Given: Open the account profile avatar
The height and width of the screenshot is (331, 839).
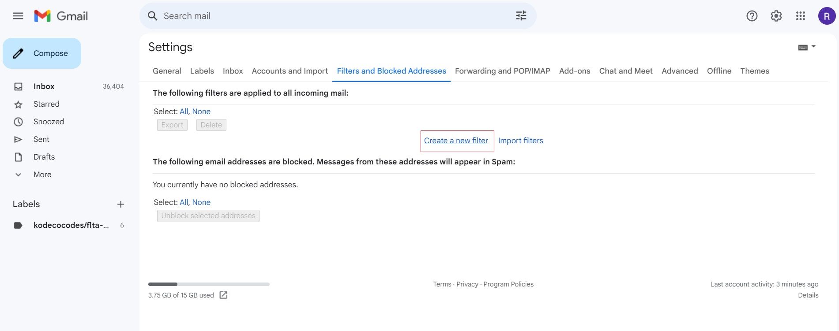Looking at the screenshot, I should pos(826,16).
